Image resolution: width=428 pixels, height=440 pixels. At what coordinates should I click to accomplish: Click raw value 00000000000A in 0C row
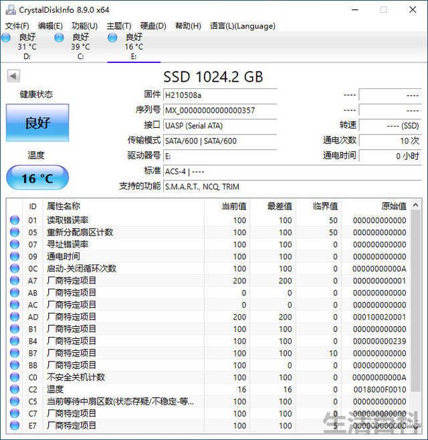point(379,269)
